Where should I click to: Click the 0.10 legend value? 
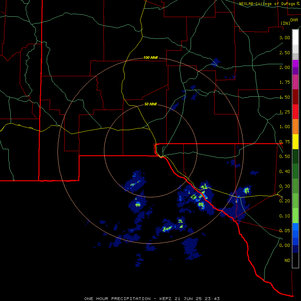285,216
